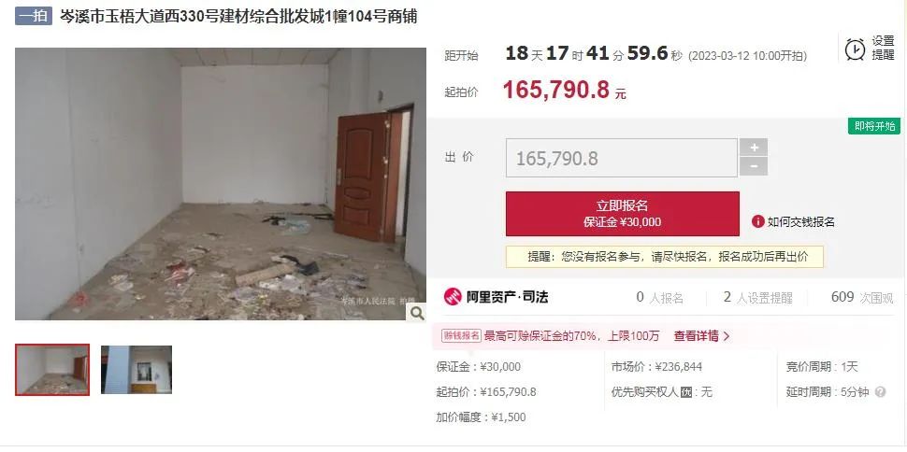Viewport: 907px width, 452px height.
Task: Click the 即将开始 status tag
Action: [874, 126]
